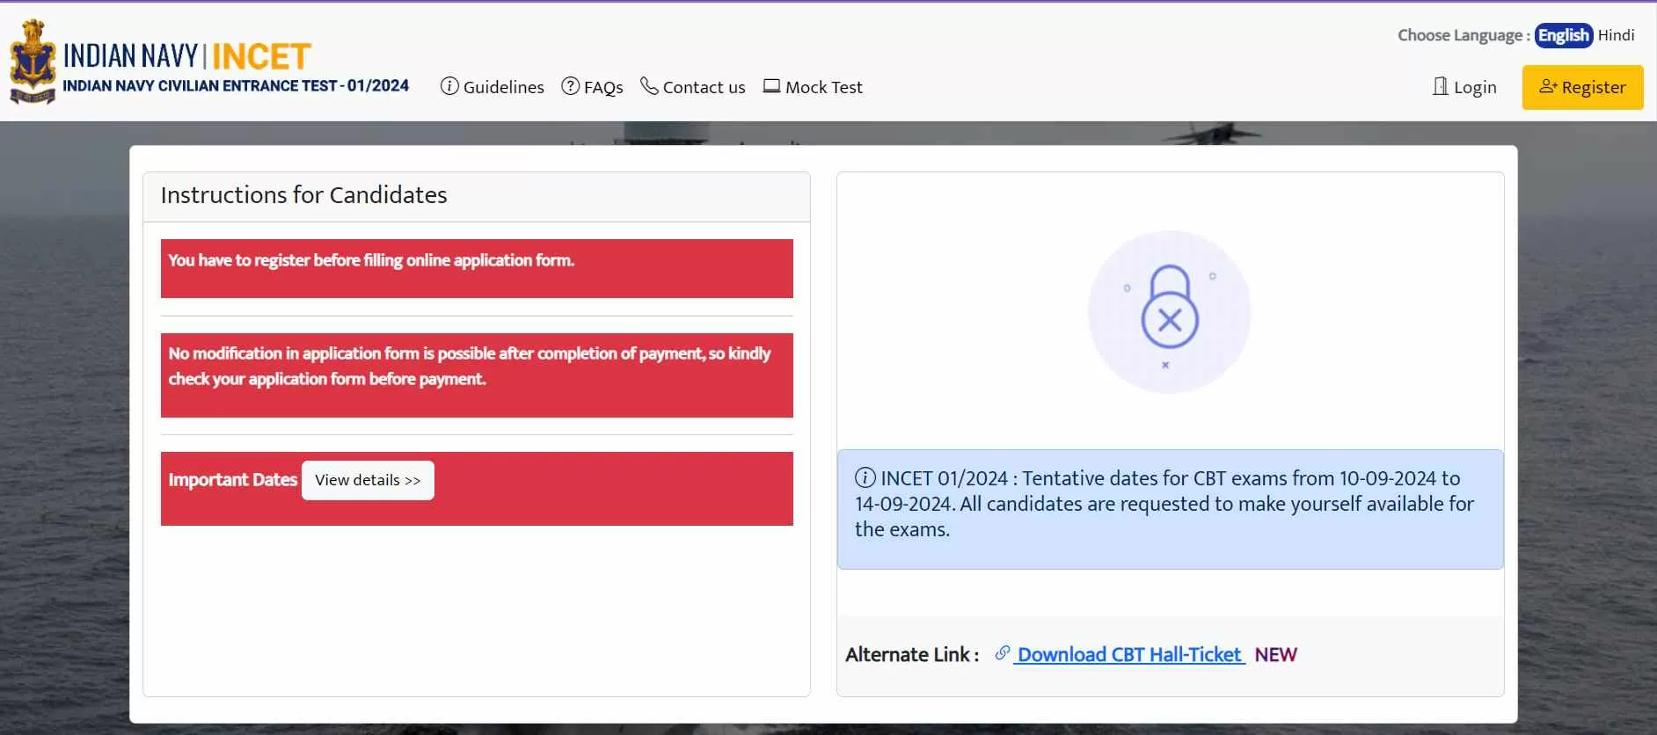Open the Mock Test menu text
The image size is (1657, 735).
[x=823, y=87]
